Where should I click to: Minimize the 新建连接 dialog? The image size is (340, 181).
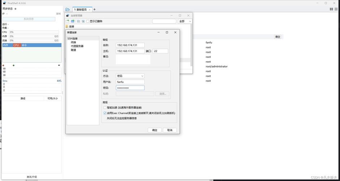click(158, 32)
